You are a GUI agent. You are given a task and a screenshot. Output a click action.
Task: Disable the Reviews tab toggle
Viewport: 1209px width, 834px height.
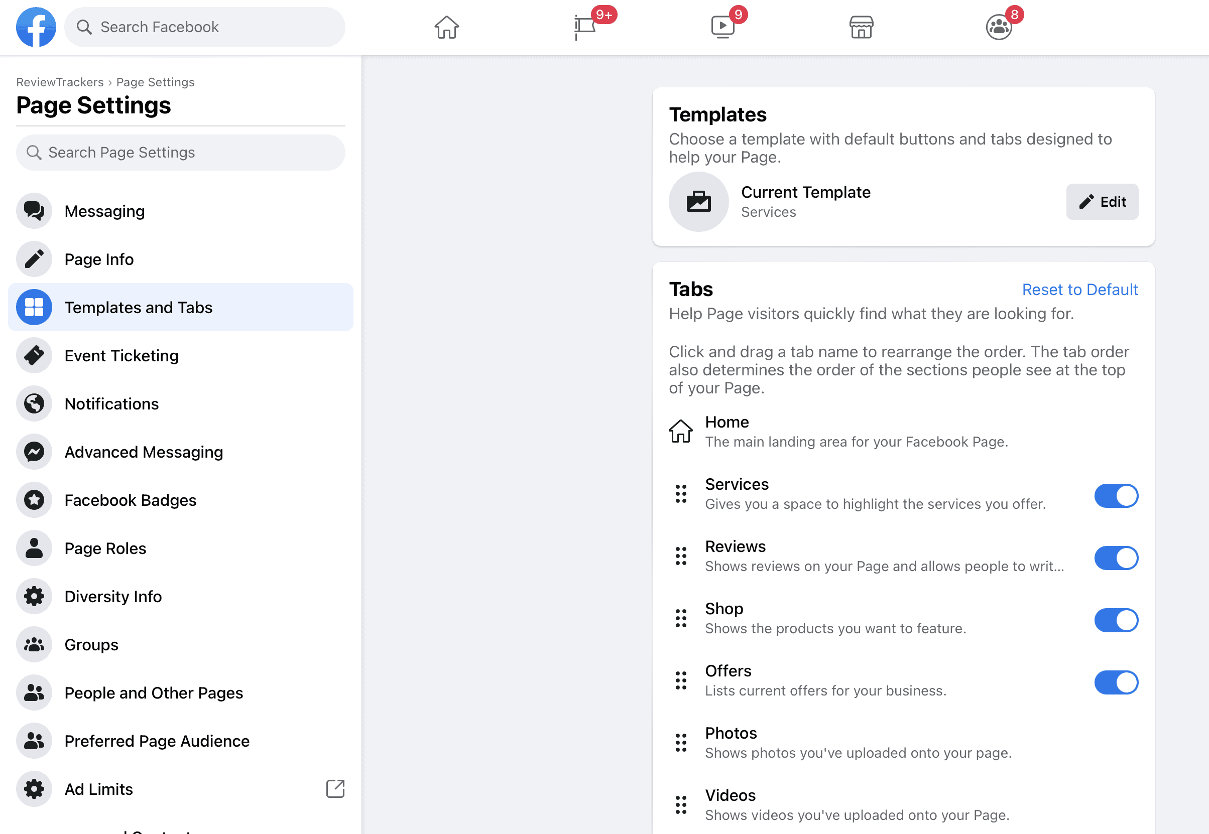point(1116,558)
